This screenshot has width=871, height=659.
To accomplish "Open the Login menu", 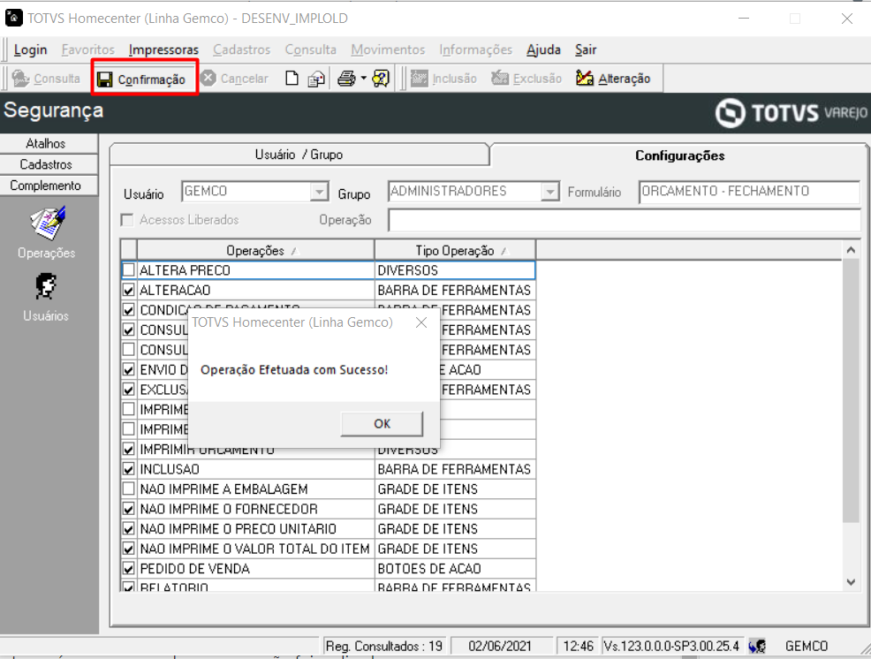I will (x=31, y=49).
